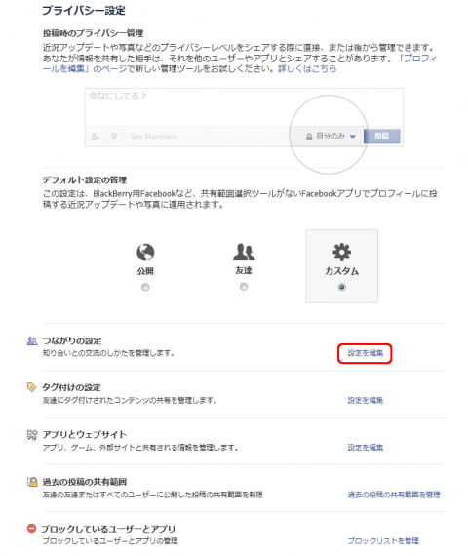
Task: Open 過去の投稿の共有範囲を管理 link
Action: pos(394,495)
